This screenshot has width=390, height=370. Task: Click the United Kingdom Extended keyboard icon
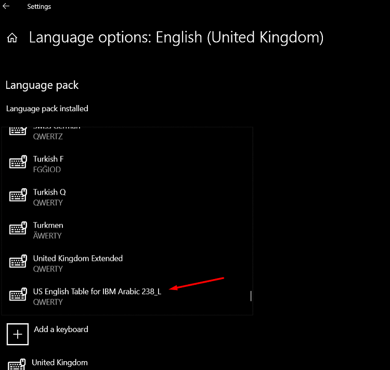point(18,262)
